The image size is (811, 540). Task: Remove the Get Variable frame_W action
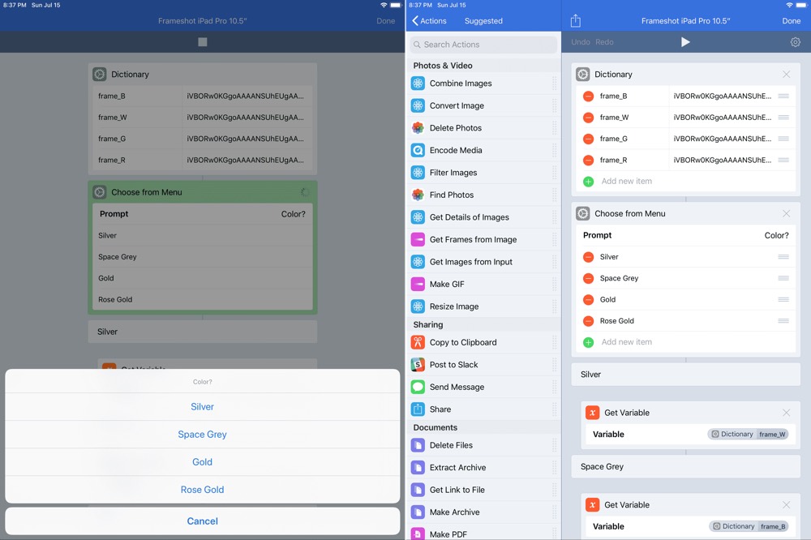pos(786,413)
